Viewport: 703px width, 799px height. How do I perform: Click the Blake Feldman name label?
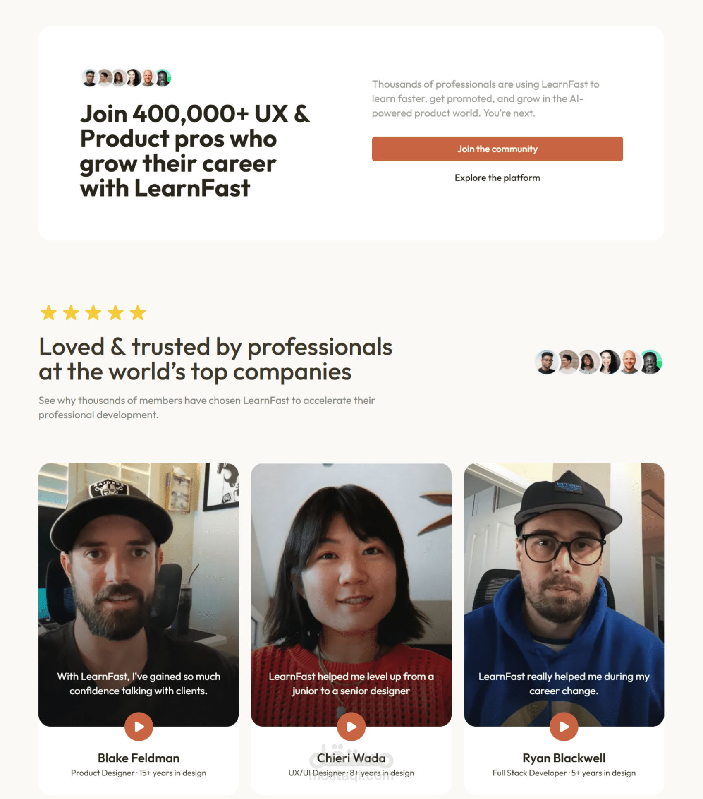pos(139,758)
